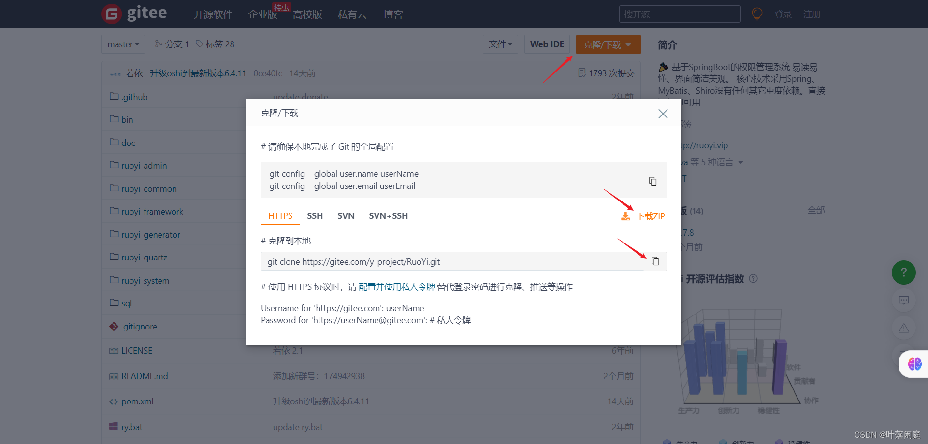Image resolution: width=928 pixels, height=444 pixels.
Task: Open the ruoyi-admin folder
Action: (x=144, y=166)
